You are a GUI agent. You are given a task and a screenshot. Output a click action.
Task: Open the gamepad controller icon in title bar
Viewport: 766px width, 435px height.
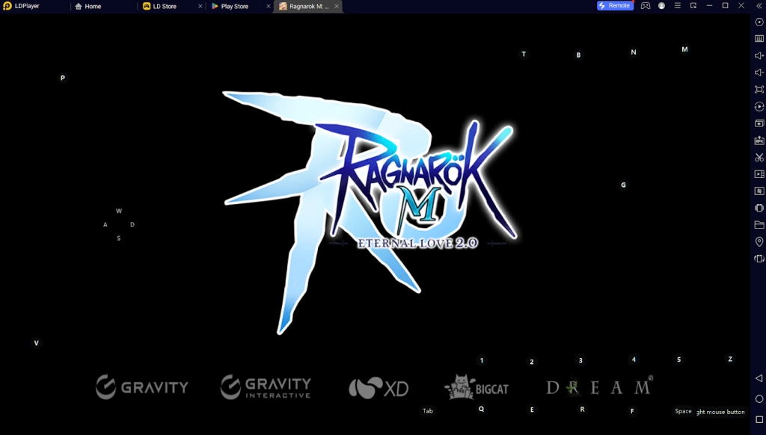pos(646,6)
